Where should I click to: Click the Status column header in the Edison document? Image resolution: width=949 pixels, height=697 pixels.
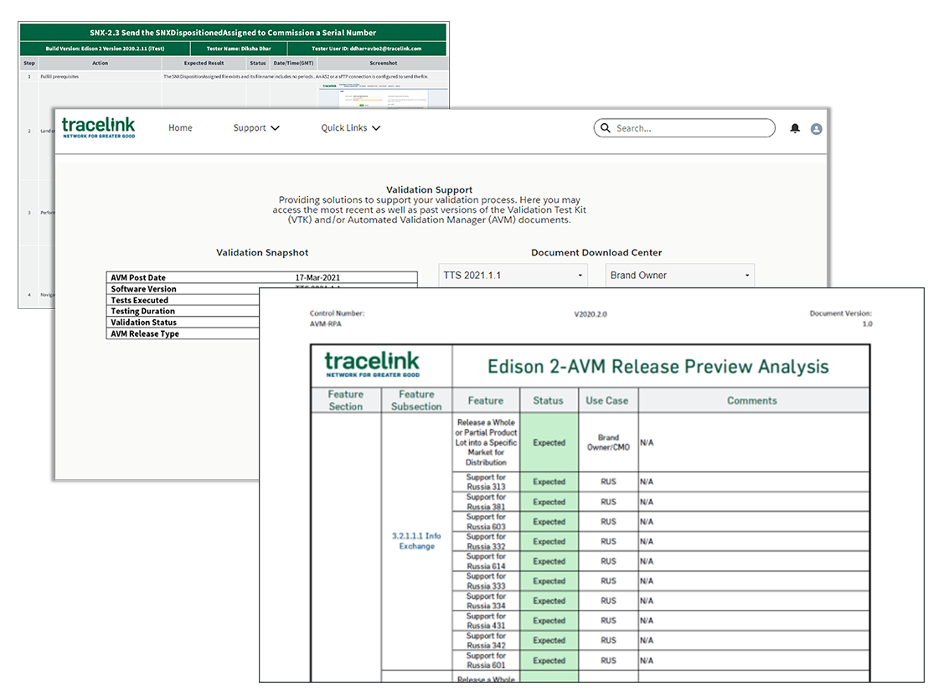(x=549, y=400)
